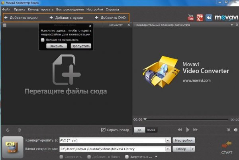Click the СТАРТ convert button
This screenshot has width=239, height=160.
tap(227, 148)
